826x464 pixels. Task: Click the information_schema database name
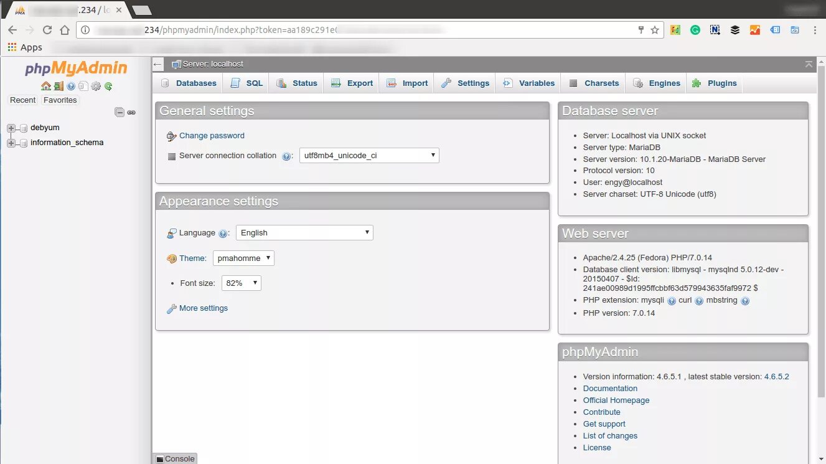(67, 143)
